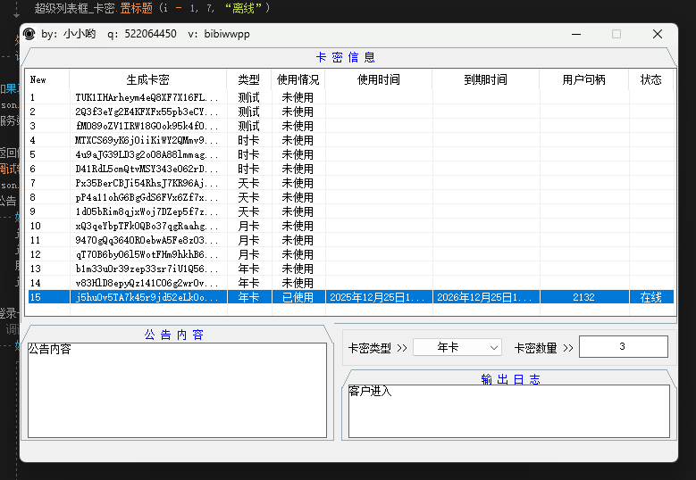Click the 输出日志 text area
This screenshot has width=696, height=480.
507,411
